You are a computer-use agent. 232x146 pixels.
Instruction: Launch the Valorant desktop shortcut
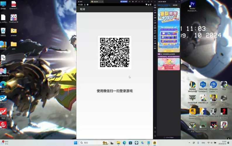213,126
